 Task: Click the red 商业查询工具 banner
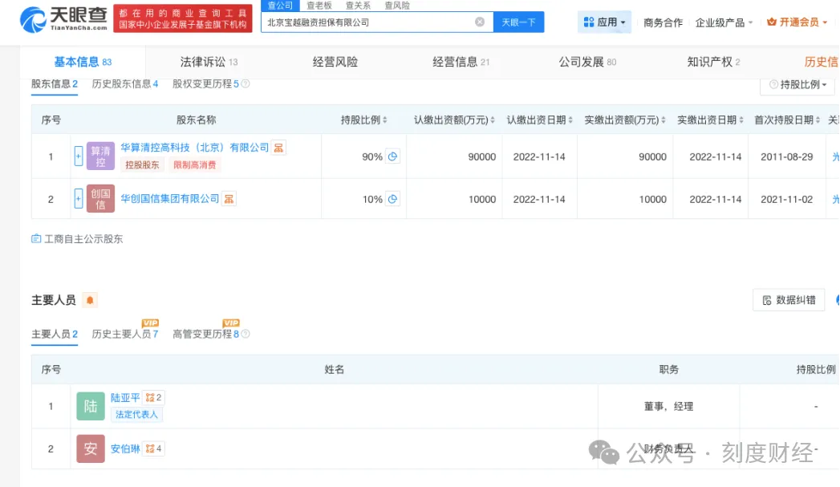(x=183, y=18)
